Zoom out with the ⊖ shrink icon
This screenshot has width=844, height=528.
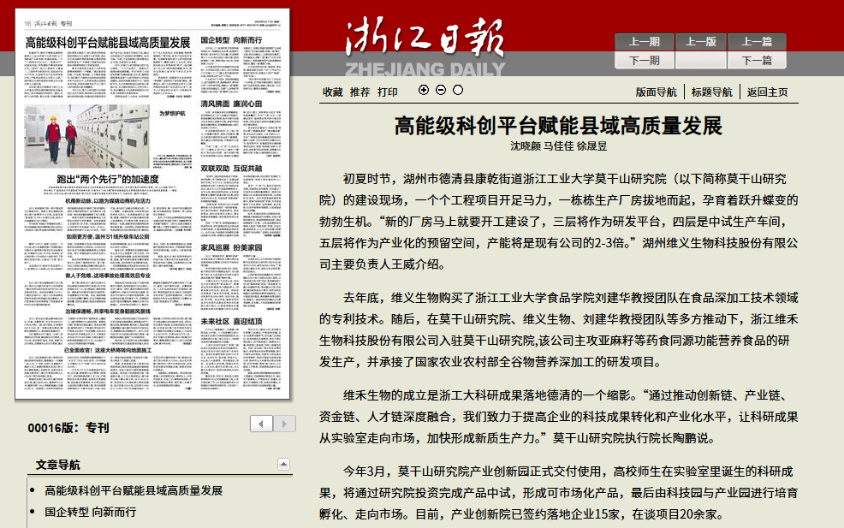(440, 91)
